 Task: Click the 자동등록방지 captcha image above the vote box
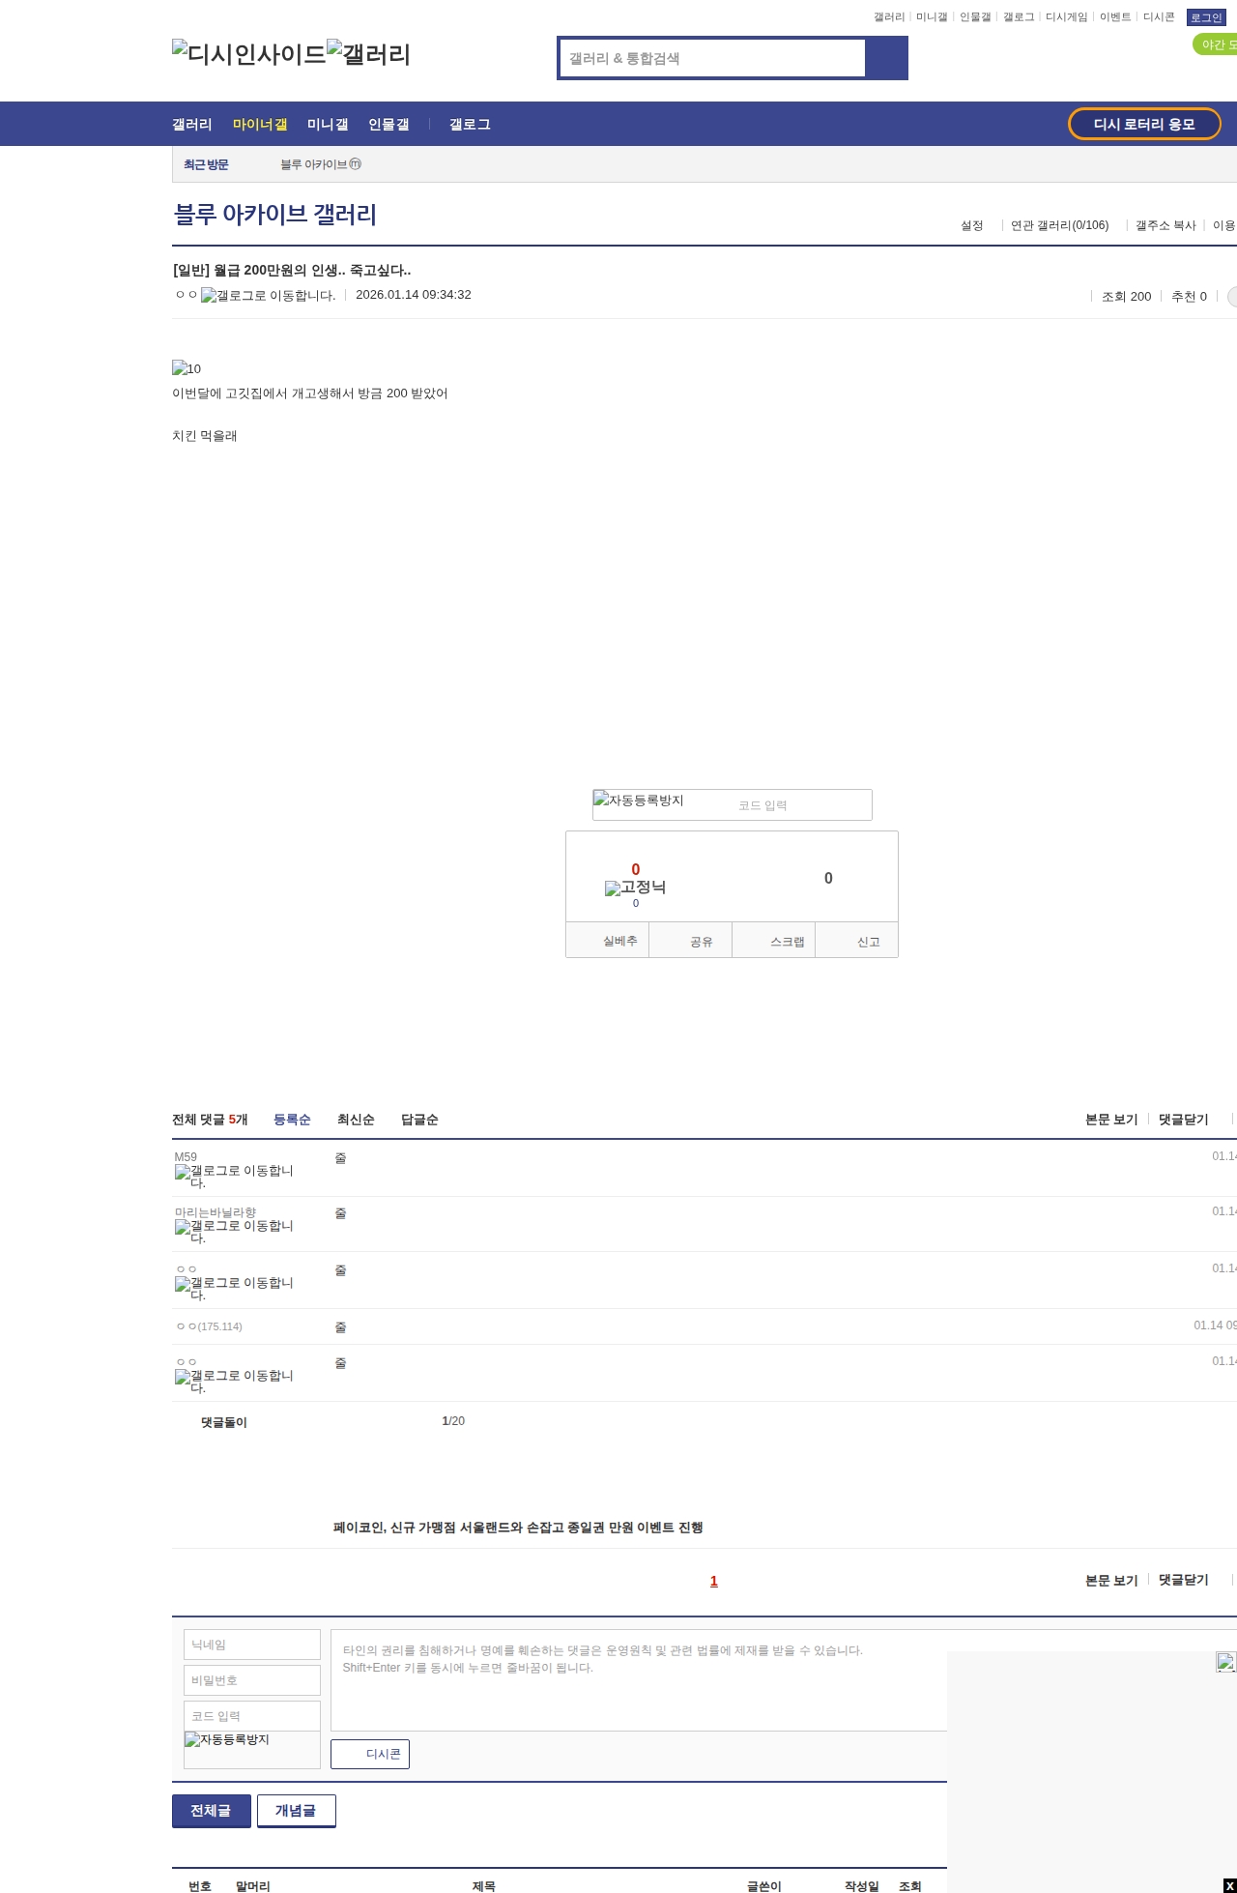tap(638, 800)
